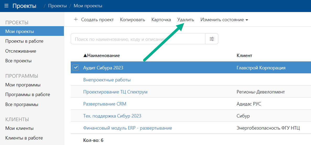
Task: Click the plus icon to create a project
Action: tap(76, 20)
